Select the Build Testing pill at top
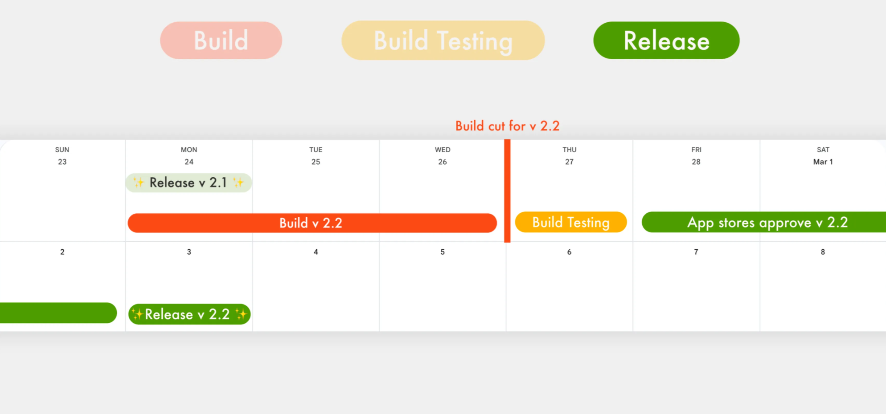 pyautogui.click(x=443, y=41)
